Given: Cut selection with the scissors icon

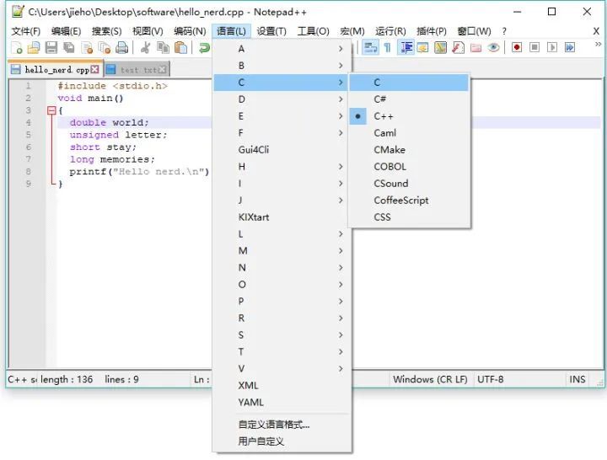Looking at the screenshot, I should pyautogui.click(x=146, y=48).
